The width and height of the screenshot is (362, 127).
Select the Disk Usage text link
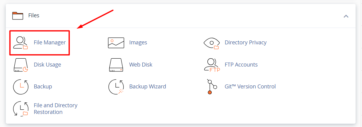pos(47,65)
